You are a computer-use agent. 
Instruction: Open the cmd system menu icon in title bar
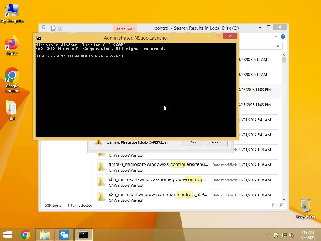(x=39, y=38)
